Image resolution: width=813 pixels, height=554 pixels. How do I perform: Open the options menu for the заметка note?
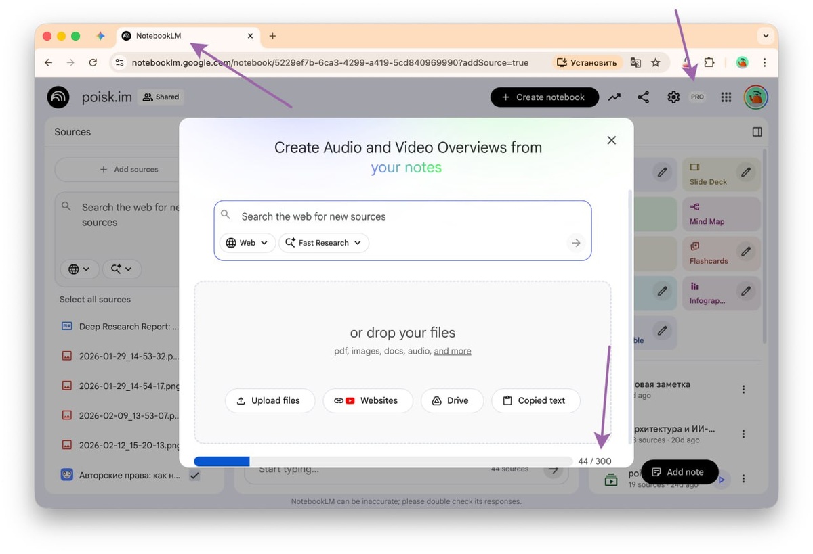(x=743, y=390)
